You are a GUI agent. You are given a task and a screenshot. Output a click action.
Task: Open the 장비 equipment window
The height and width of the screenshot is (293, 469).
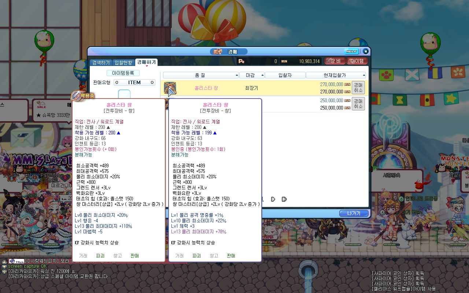point(335,61)
